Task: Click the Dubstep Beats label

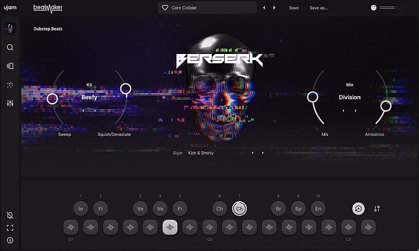Action: 48,29
